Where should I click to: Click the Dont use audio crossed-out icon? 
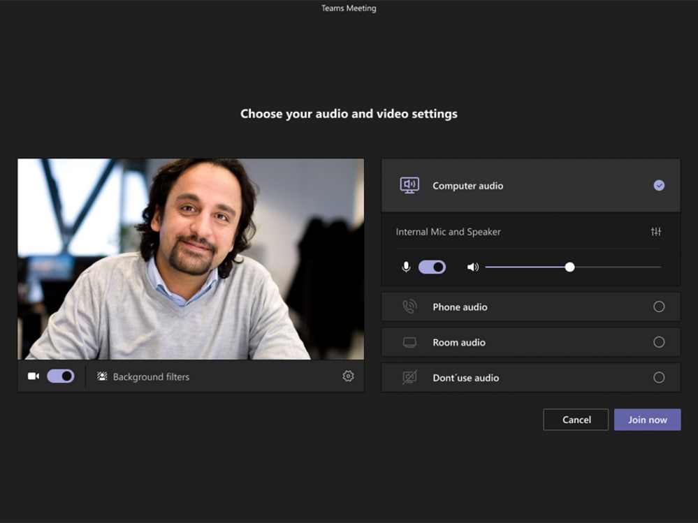pyautogui.click(x=409, y=378)
